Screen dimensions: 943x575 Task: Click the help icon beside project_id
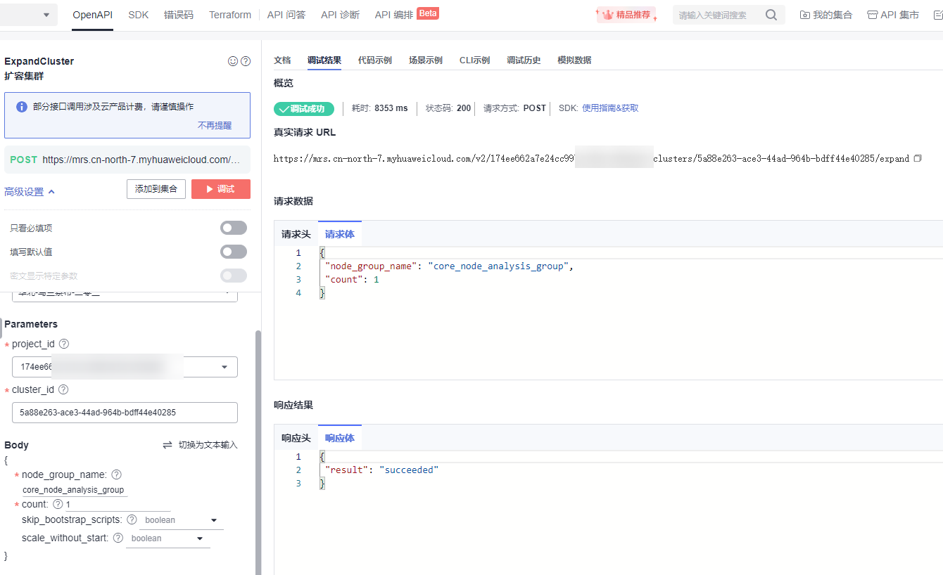coord(64,344)
